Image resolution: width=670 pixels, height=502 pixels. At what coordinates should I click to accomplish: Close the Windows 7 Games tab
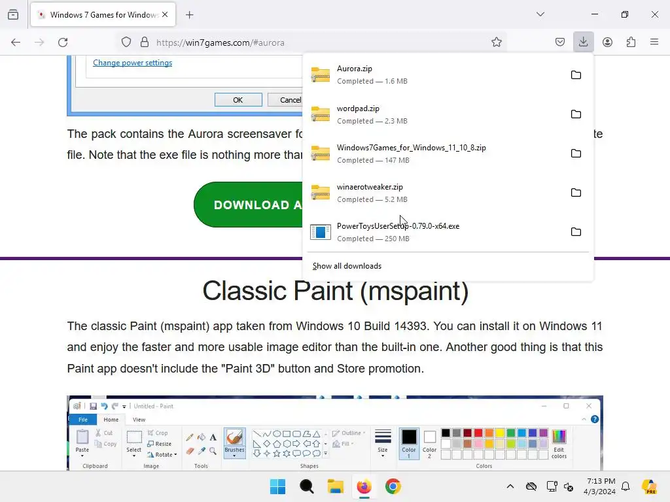(x=165, y=14)
